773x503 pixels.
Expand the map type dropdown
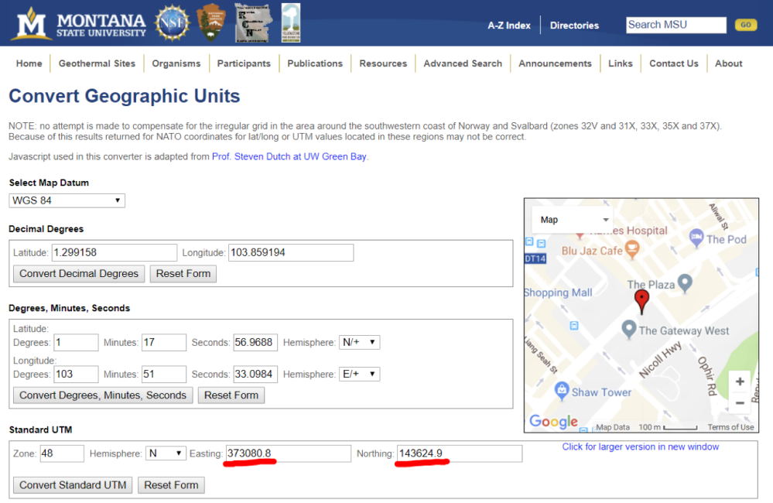(x=573, y=220)
